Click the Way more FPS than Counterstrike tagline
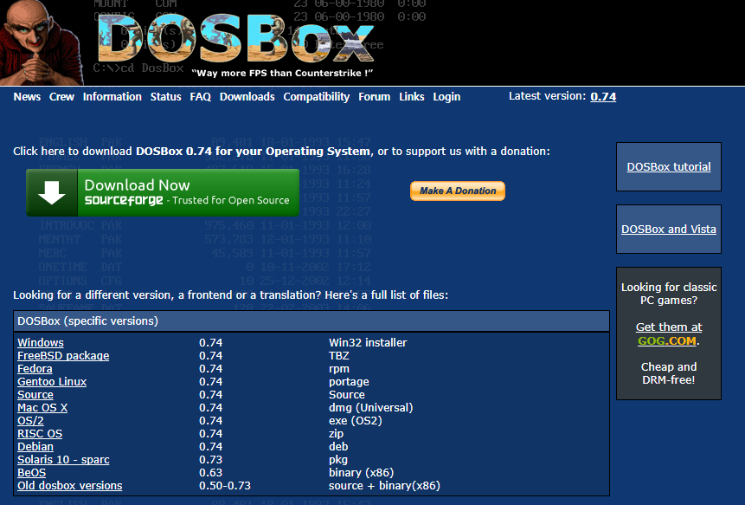Image resolution: width=745 pixels, height=505 pixels. [x=282, y=74]
